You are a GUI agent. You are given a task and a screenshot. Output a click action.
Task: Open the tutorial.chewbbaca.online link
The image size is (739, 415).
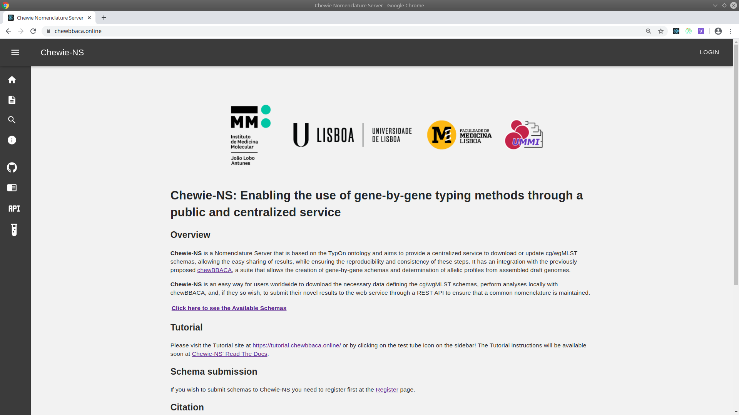(296, 345)
